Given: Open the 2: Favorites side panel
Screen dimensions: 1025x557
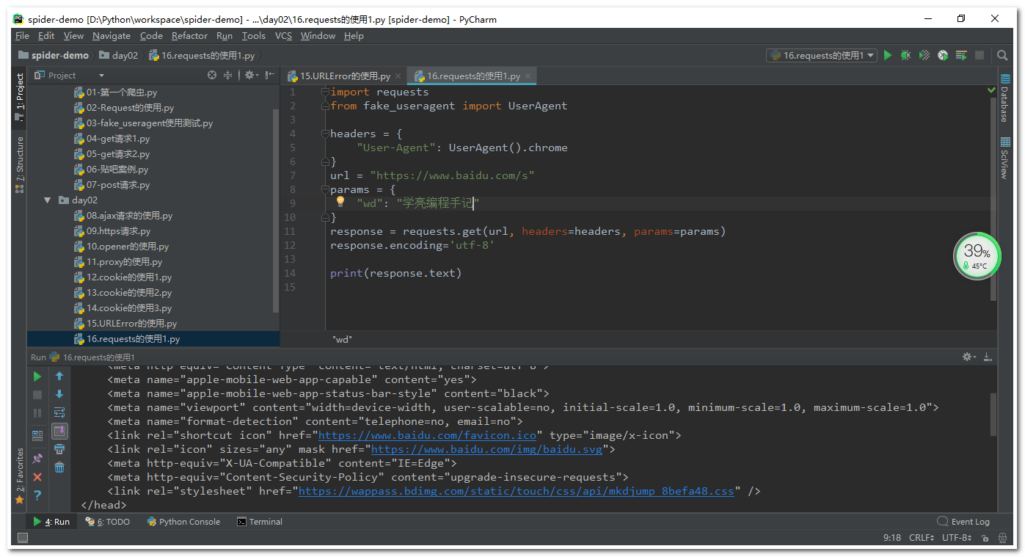Looking at the screenshot, I should pos(19,476).
